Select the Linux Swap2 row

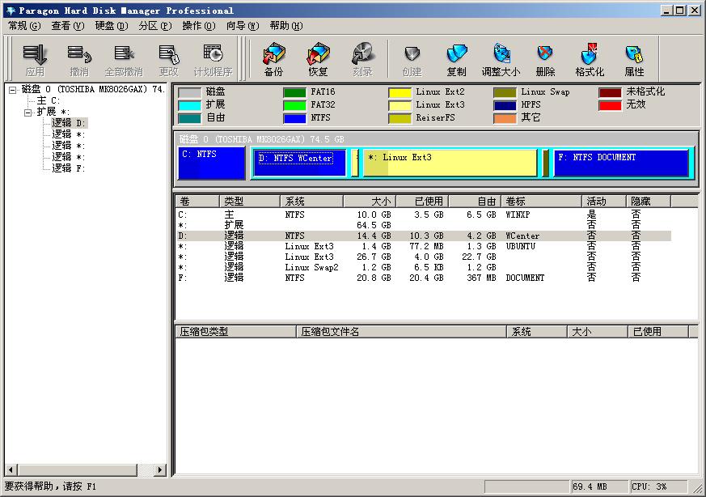(x=424, y=267)
